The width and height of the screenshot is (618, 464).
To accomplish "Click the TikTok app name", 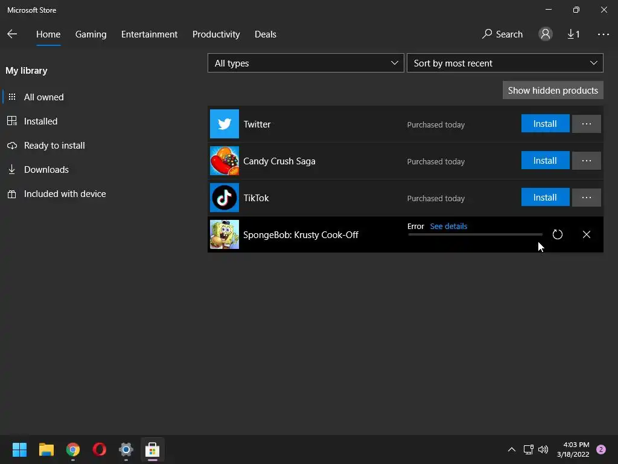I will tap(256, 198).
